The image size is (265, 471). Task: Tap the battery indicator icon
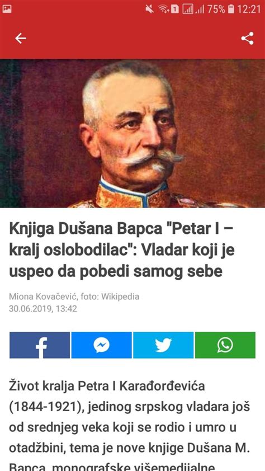tap(231, 10)
